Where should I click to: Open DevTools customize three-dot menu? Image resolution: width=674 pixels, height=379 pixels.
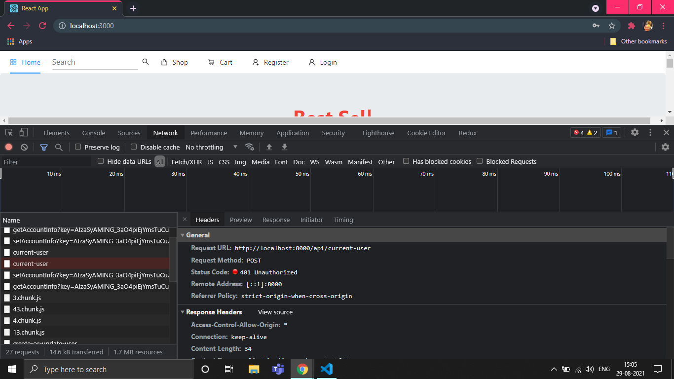(650, 132)
